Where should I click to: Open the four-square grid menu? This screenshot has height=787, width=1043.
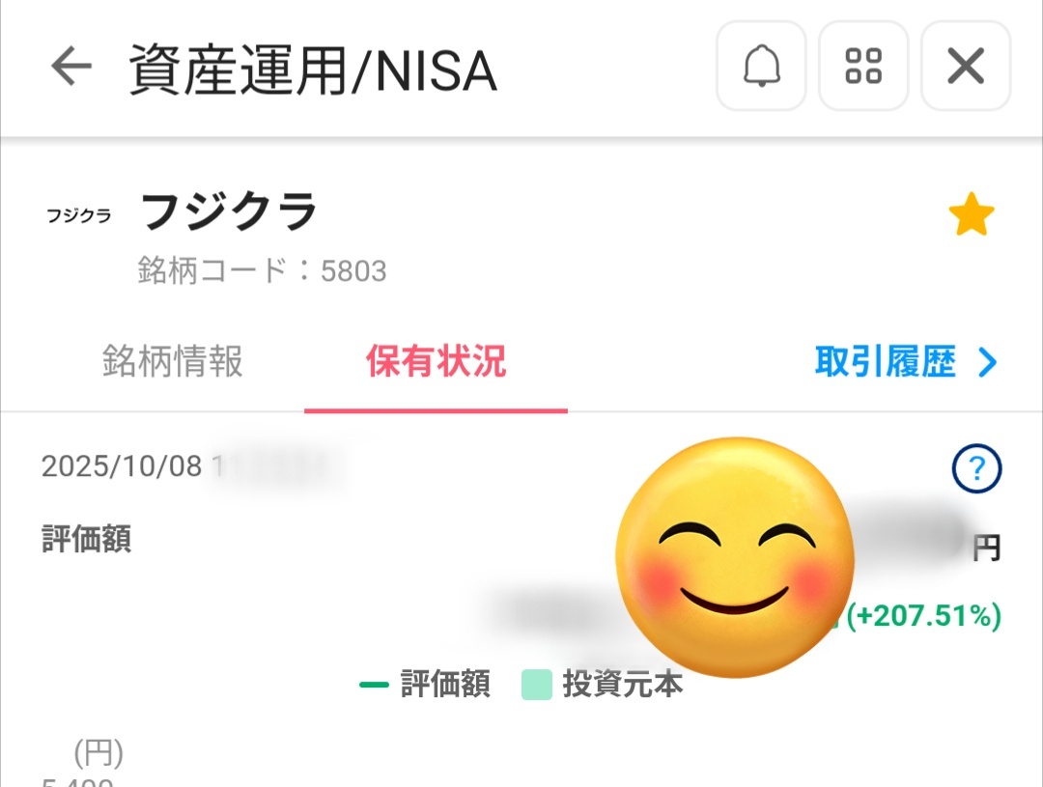pyautogui.click(x=863, y=67)
